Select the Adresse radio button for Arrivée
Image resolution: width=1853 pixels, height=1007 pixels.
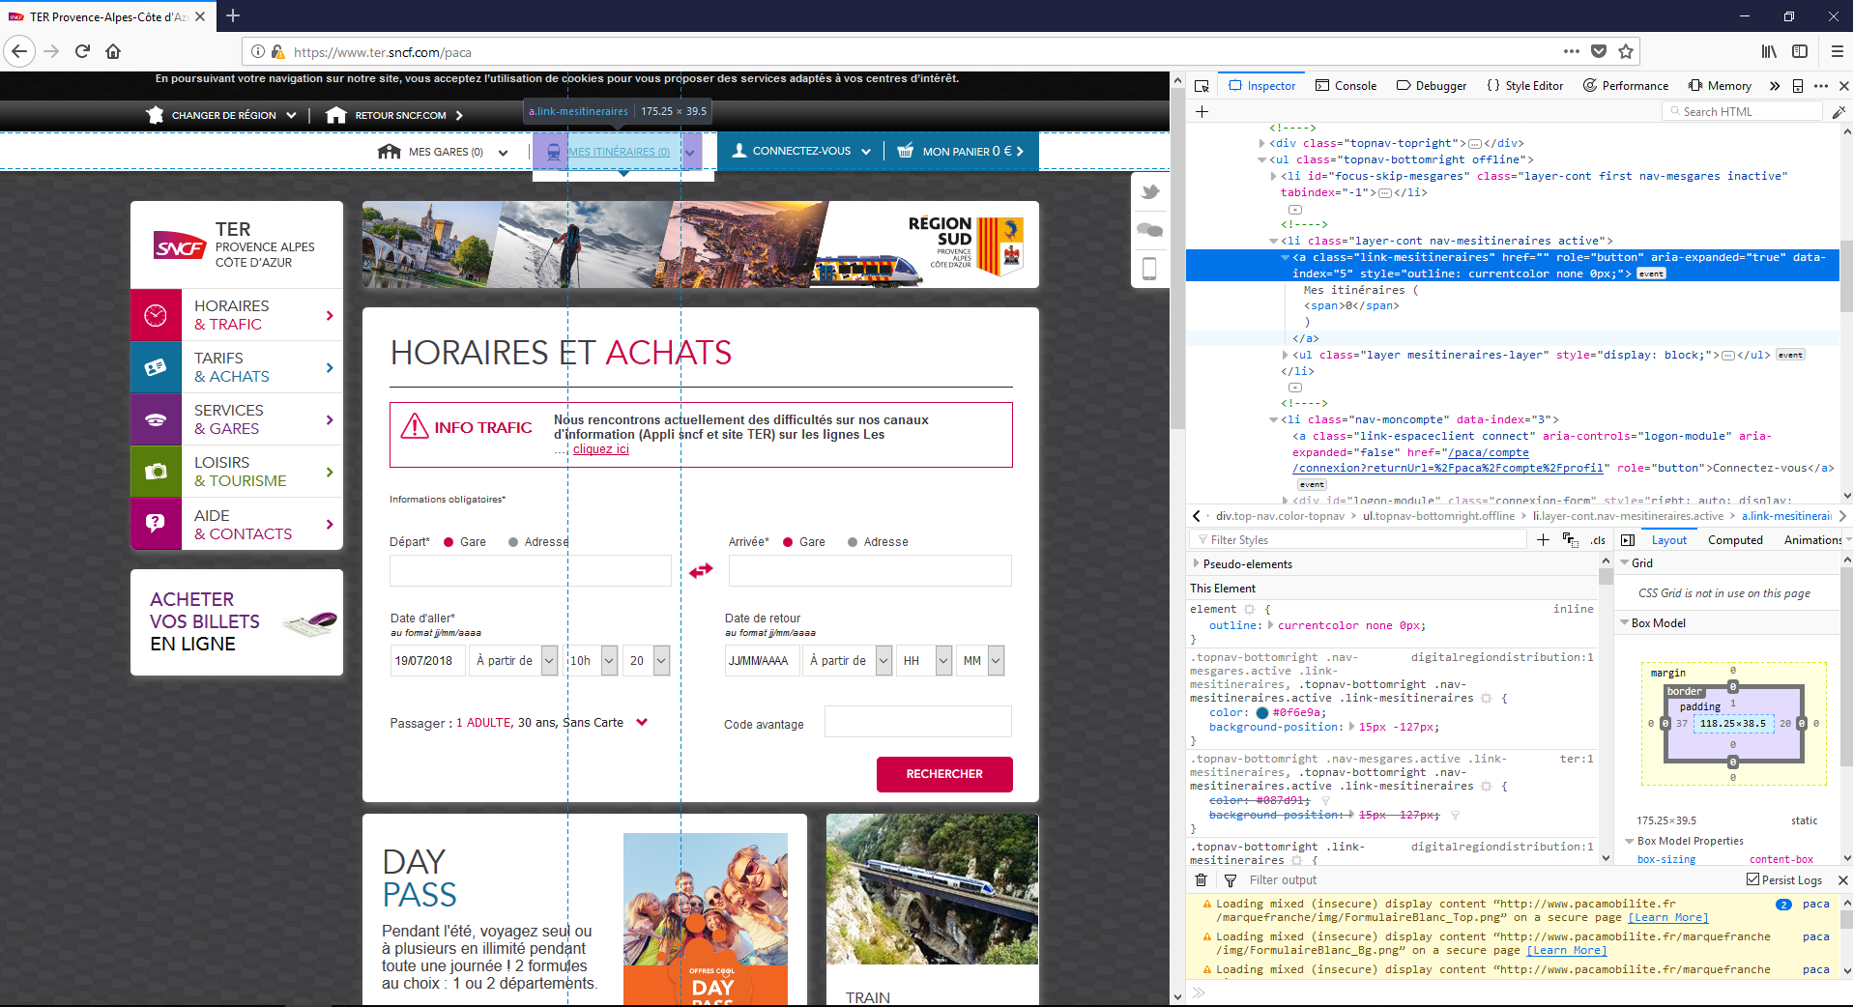point(852,542)
